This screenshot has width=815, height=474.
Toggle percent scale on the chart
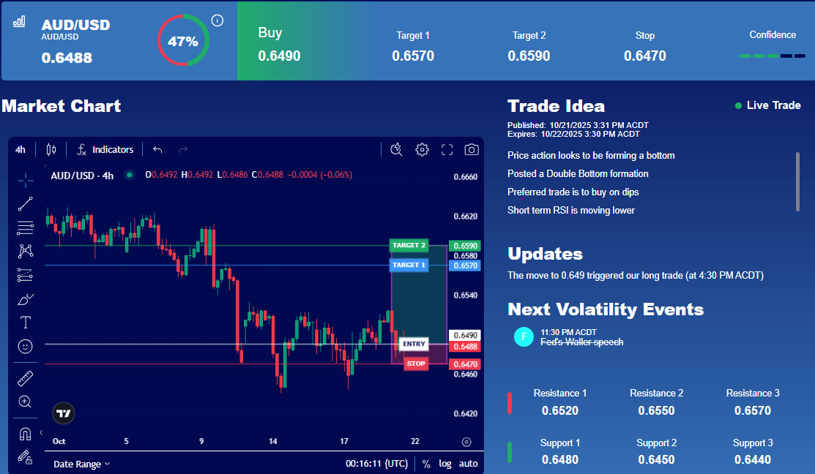(x=426, y=464)
